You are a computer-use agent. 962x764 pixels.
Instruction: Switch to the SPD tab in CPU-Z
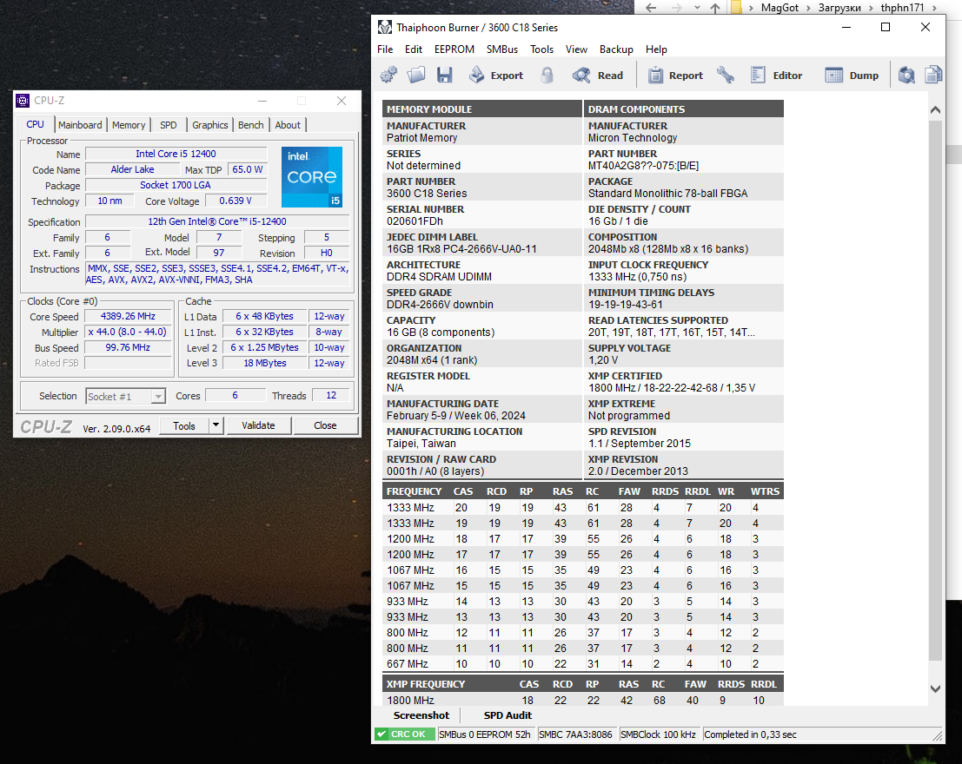click(168, 124)
